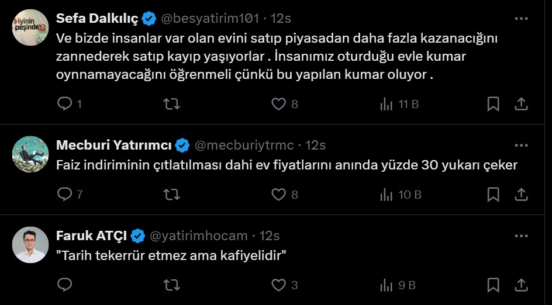Bookmark Sefa Dalkılıç's tweet
Viewport: 552px width, 305px height.
(493, 104)
